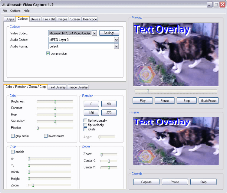Open the Audio Format dropdown
227x193 pixels.
pyautogui.click(x=117, y=47)
